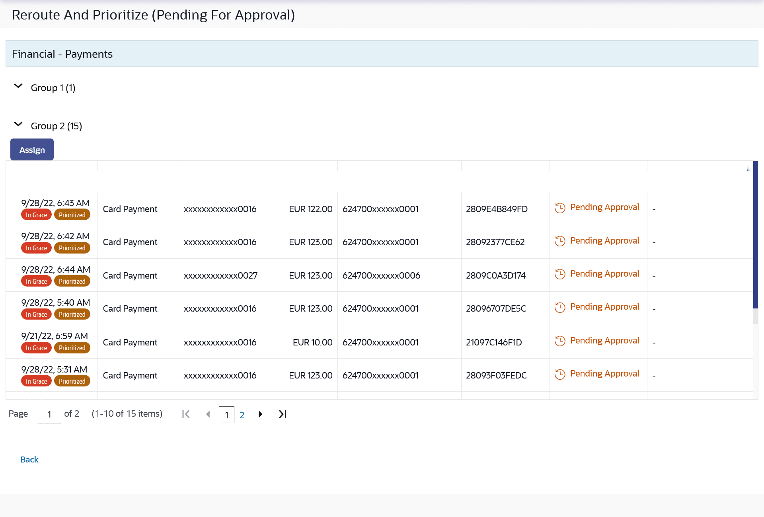764x517 pixels.
Task: Collapse the Group 1 (1) chevron
Action: (x=18, y=86)
